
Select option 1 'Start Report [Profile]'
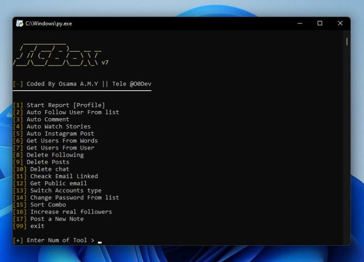(x=59, y=105)
